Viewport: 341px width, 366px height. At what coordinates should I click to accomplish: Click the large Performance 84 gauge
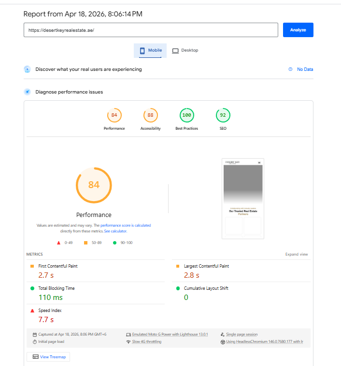[x=94, y=185]
